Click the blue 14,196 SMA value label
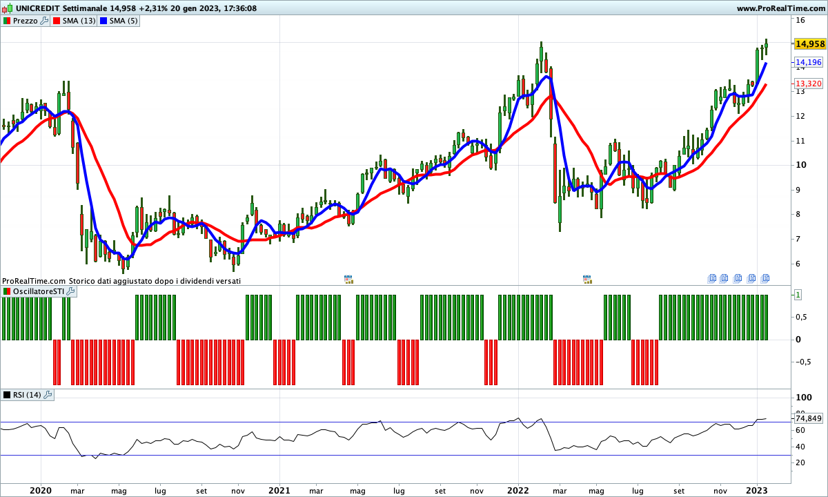 click(809, 62)
